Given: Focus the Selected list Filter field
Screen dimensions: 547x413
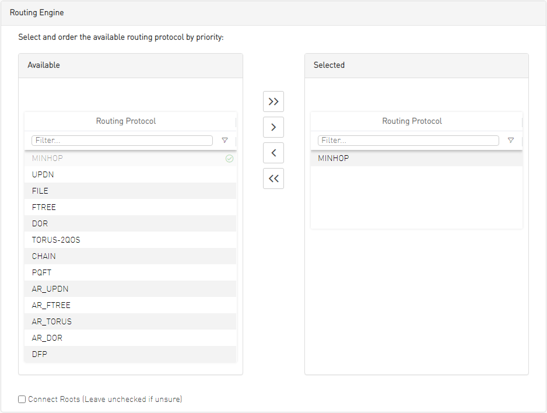Looking at the screenshot, I should (x=408, y=141).
